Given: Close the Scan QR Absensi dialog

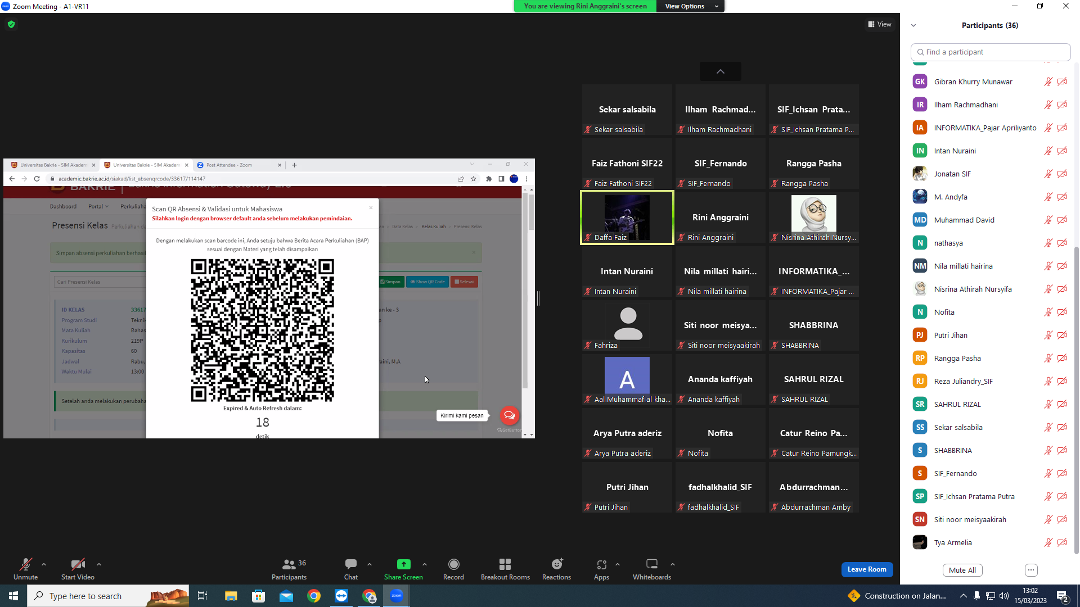Looking at the screenshot, I should point(371,208).
